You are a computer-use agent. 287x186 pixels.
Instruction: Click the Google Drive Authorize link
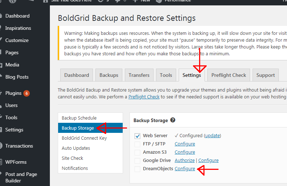pos(184,161)
